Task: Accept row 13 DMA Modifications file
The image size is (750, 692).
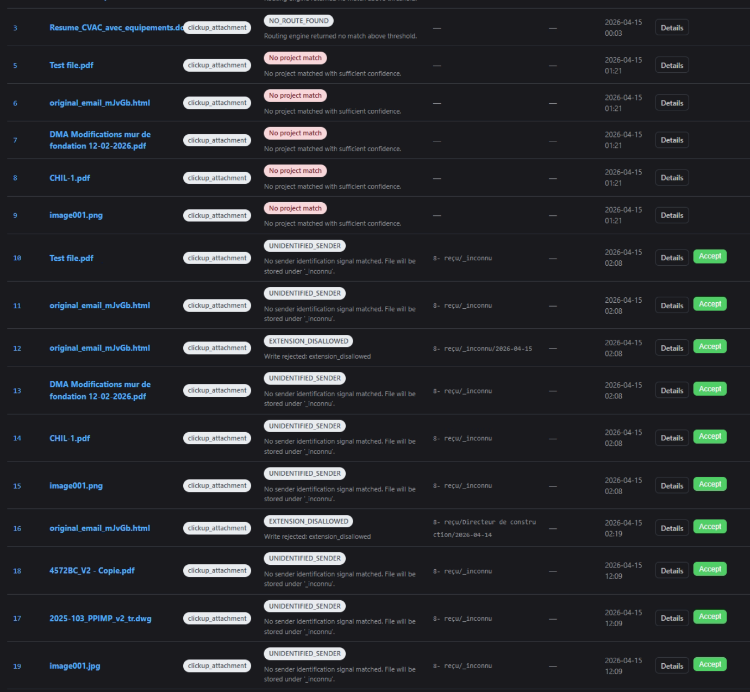Action: click(x=710, y=389)
